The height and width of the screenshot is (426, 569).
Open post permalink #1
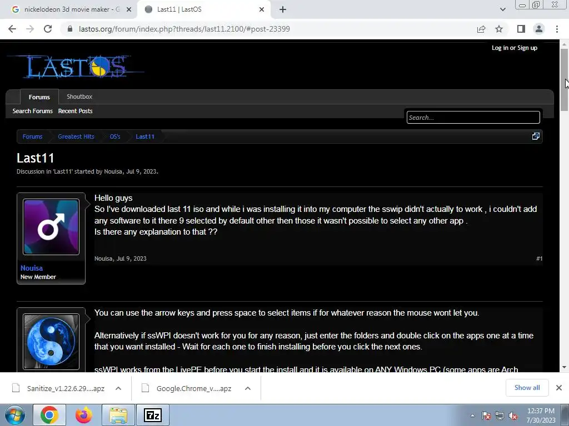click(x=539, y=258)
